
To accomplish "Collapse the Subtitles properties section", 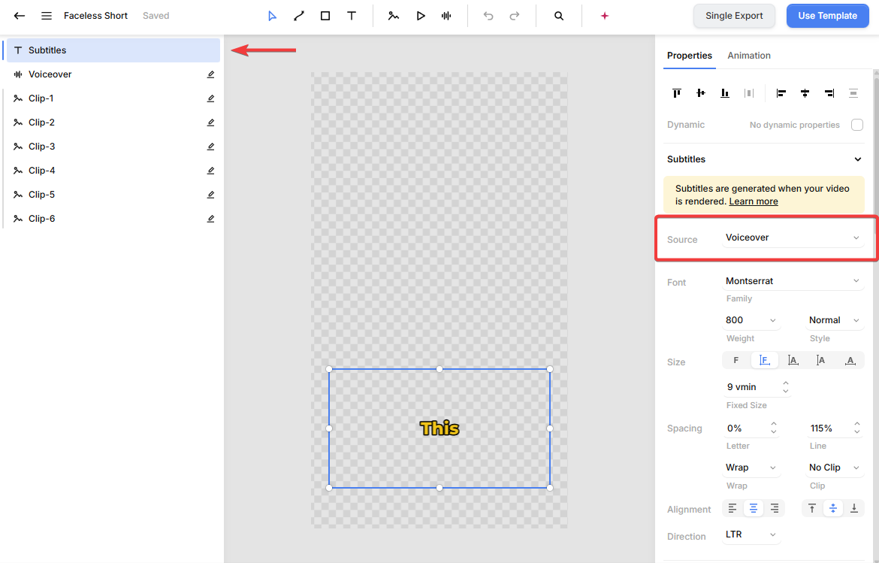I will click(x=858, y=159).
